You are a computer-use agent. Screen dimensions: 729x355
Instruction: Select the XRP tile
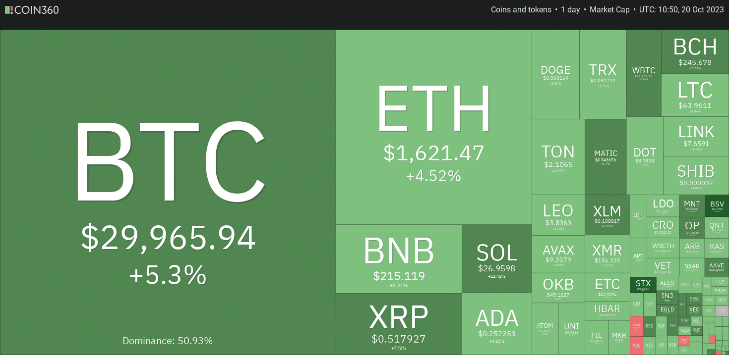[x=399, y=324]
